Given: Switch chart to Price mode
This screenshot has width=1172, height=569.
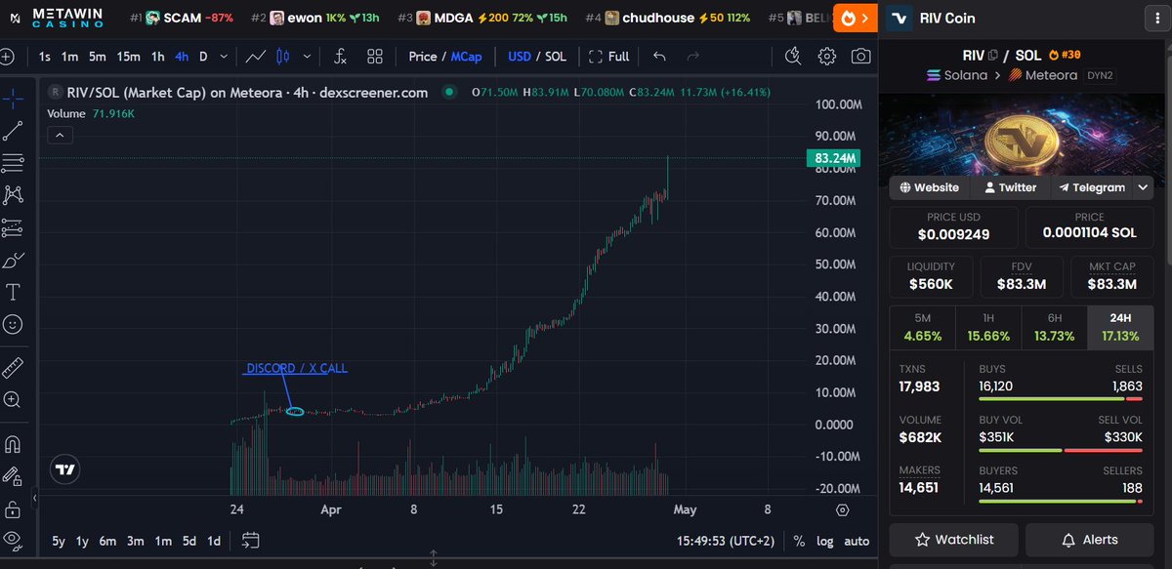Looking at the screenshot, I should (423, 57).
